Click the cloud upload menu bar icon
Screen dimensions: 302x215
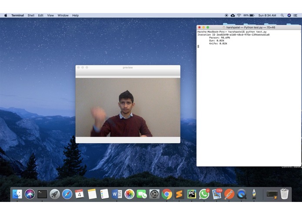(x=232, y=15)
